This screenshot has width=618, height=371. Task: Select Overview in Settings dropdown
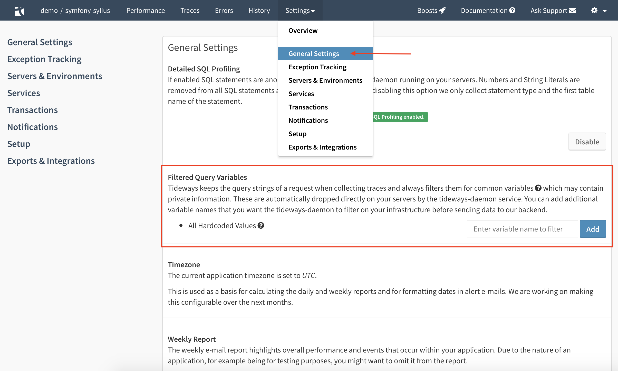[x=325, y=31]
